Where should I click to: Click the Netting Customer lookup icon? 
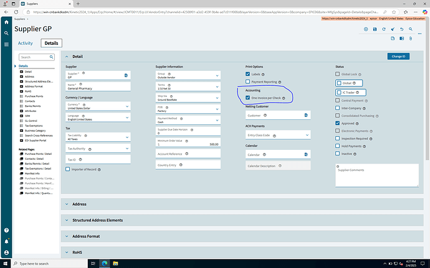tap(306, 115)
